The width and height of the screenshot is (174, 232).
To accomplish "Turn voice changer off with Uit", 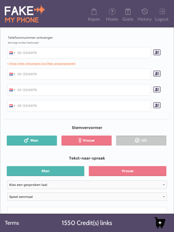I will coord(141,141).
